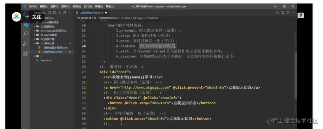The width and height of the screenshot is (323, 129).
Task: Open the 文件(F) menu
Action: coord(33,6)
